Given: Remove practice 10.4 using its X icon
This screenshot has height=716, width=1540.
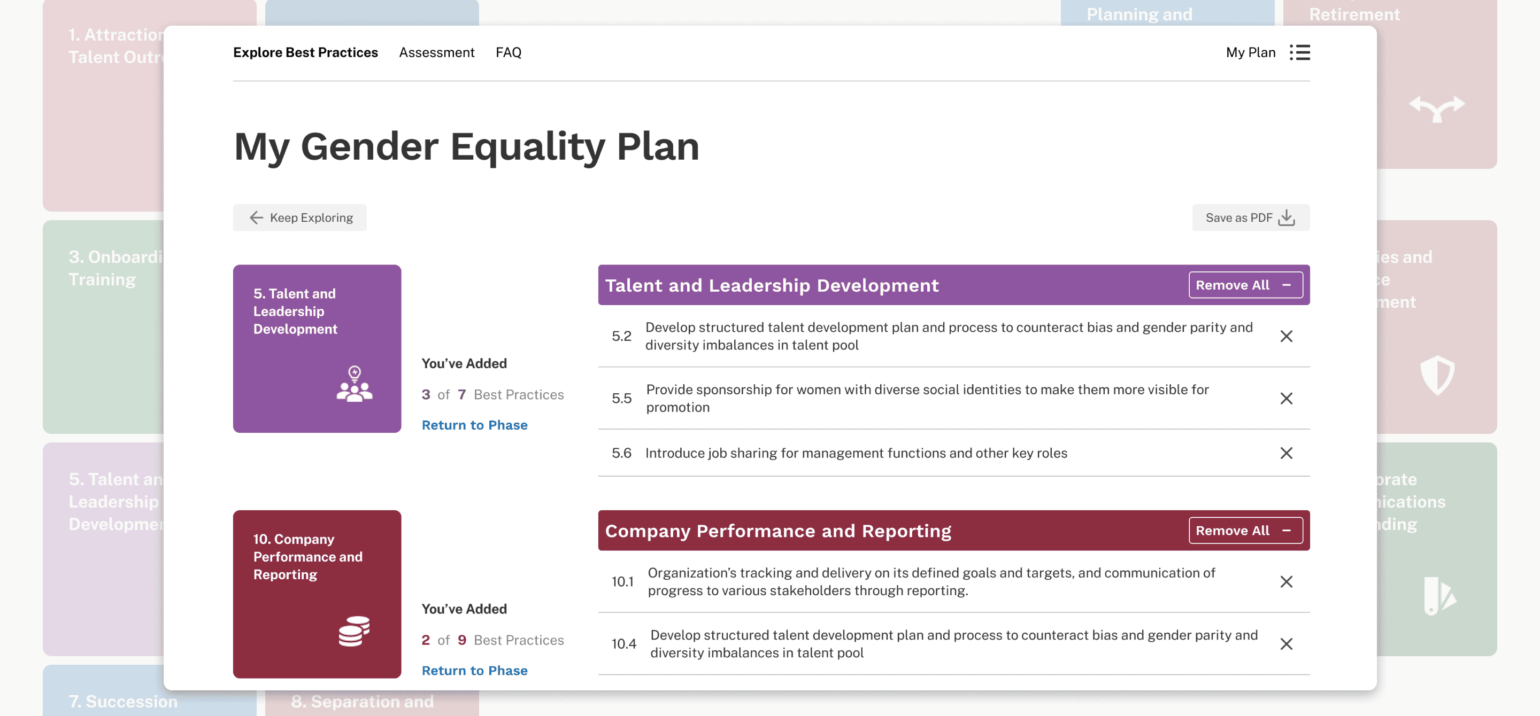Looking at the screenshot, I should pyautogui.click(x=1286, y=644).
